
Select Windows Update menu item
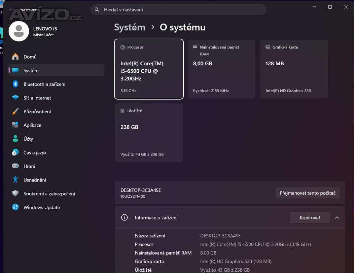pyautogui.click(x=56, y=207)
